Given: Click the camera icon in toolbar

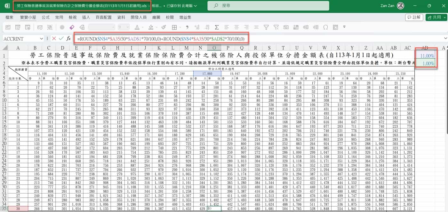Looking at the screenshot, I should pos(286,27).
